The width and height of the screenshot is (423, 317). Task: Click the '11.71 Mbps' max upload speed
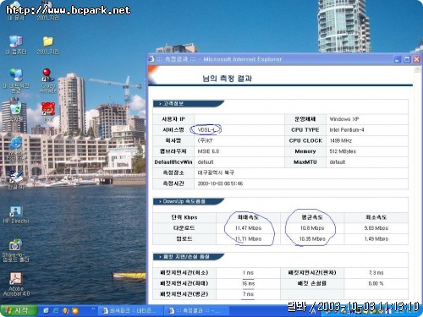248,239
